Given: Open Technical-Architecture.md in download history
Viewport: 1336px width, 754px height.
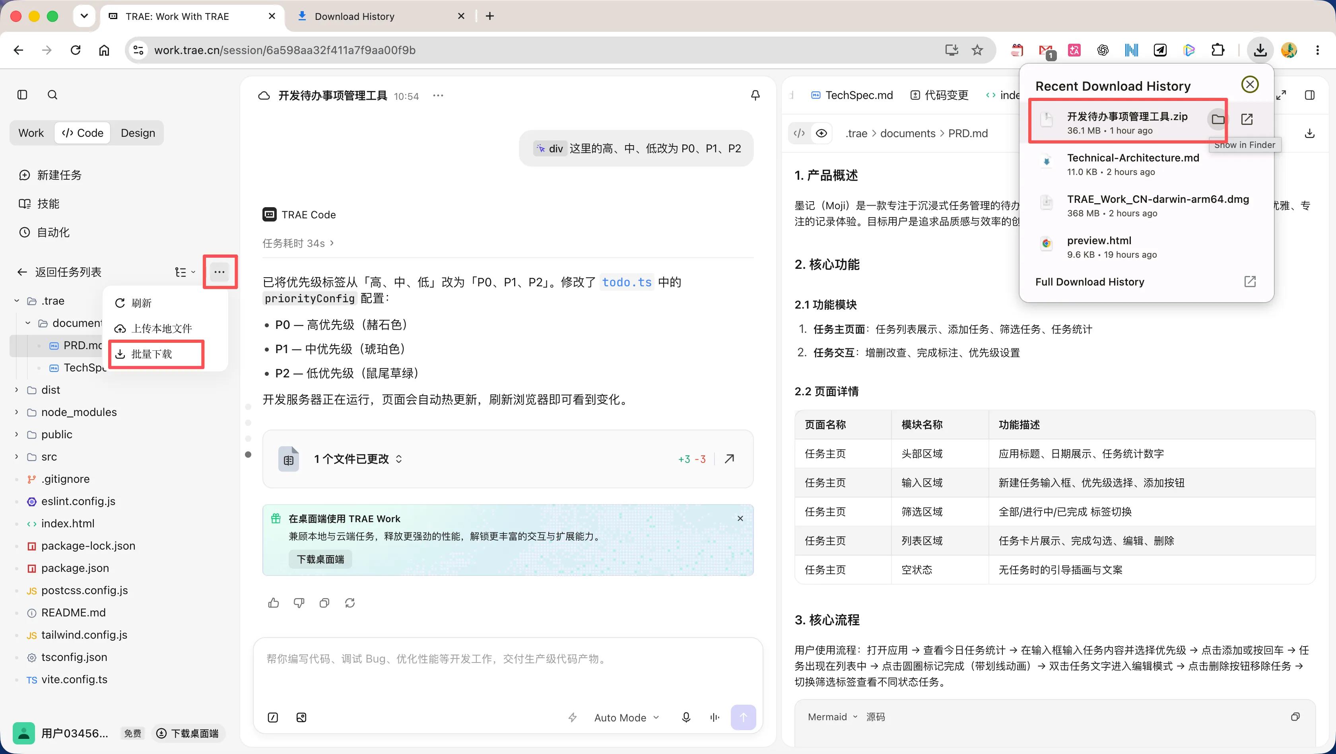Looking at the screenshot, I should tap(1146, 164).
